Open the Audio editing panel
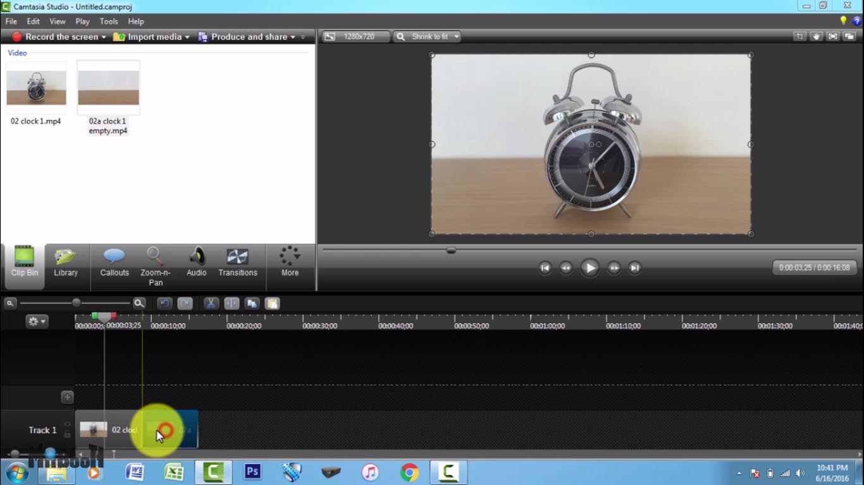 196,264
